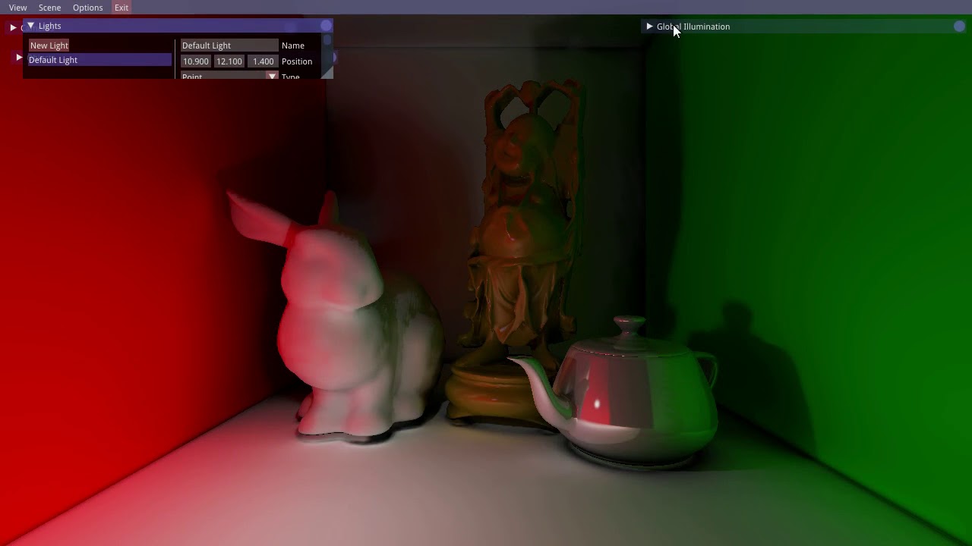Expand the Camera panel behind Lights
972x546 pixels.
point(13,27)
